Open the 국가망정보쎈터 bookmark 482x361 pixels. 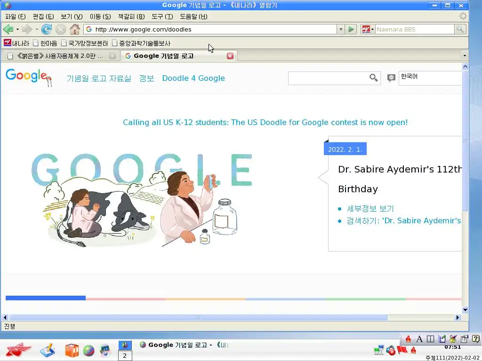tap(85, 43)
